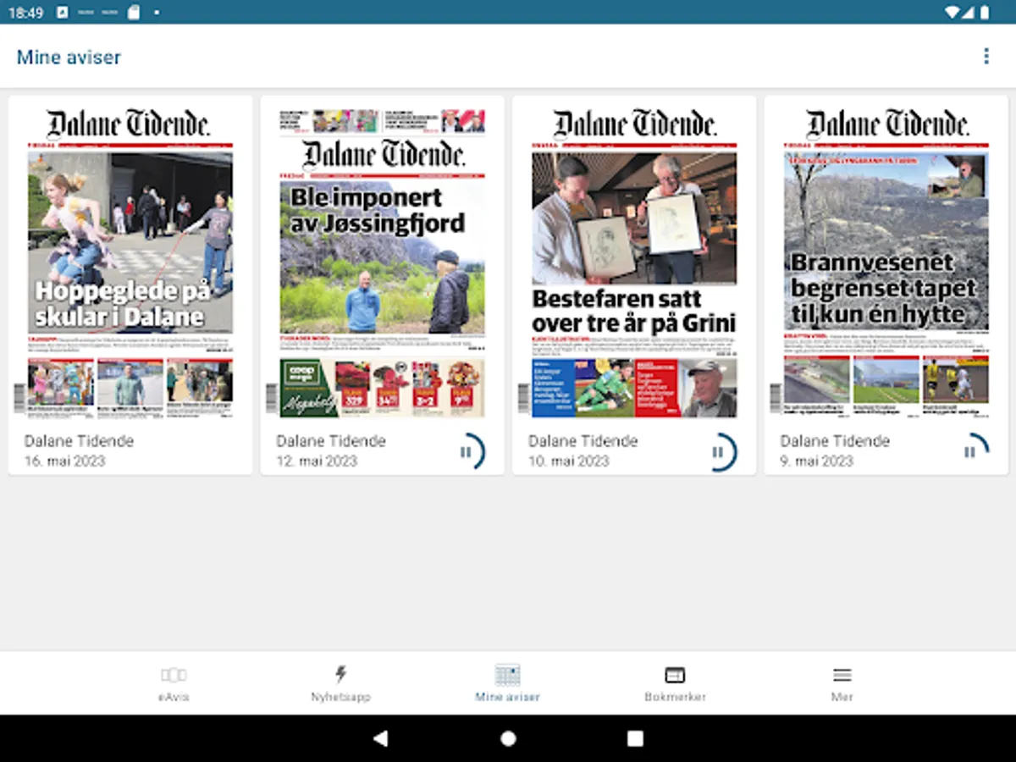1016x762 pixels.
Task: Tap the Android recent apps square button
Action: [635, 738]
